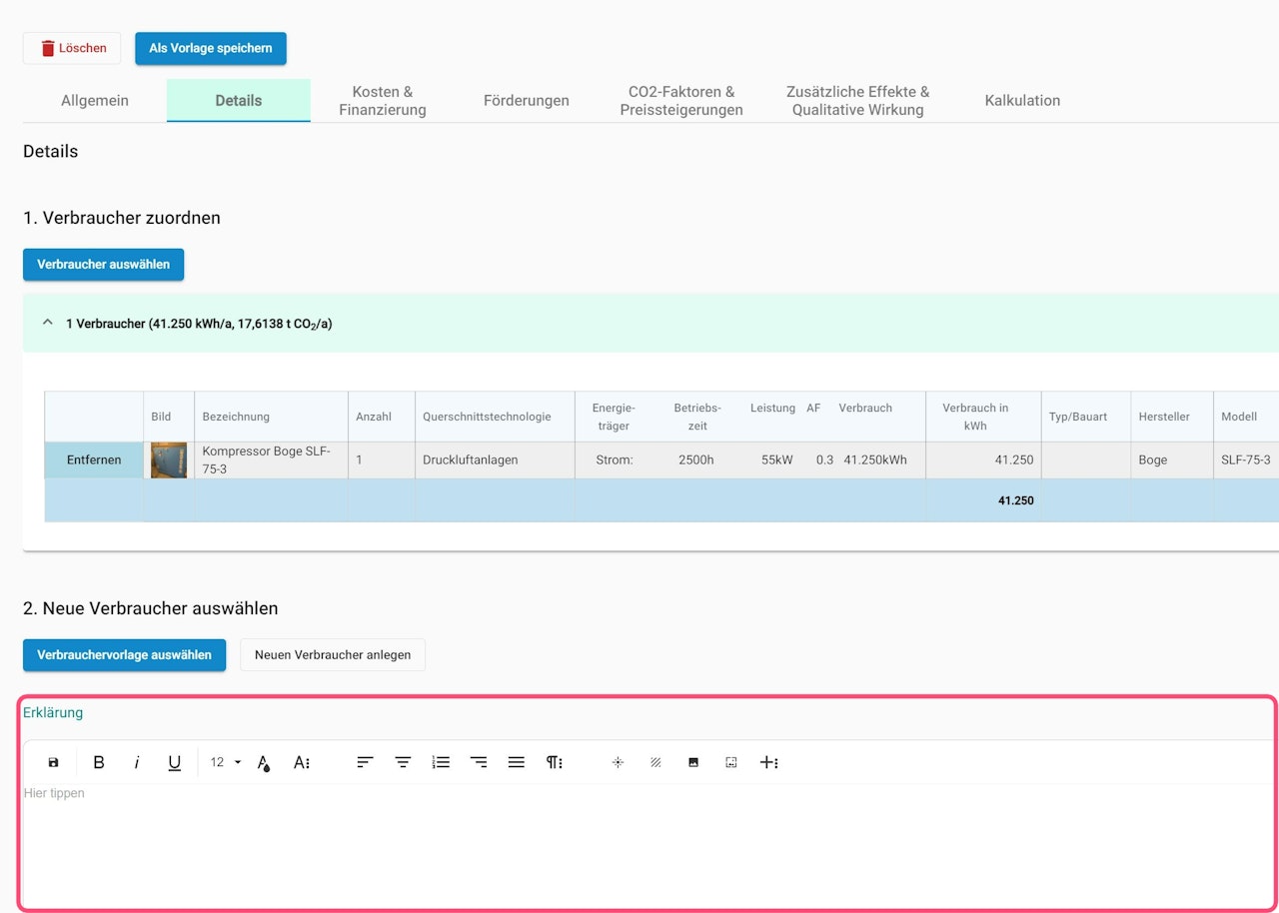This screenshot has height=913, width=1279.
Task: Open the text color picker
Action: pos(264,762)
